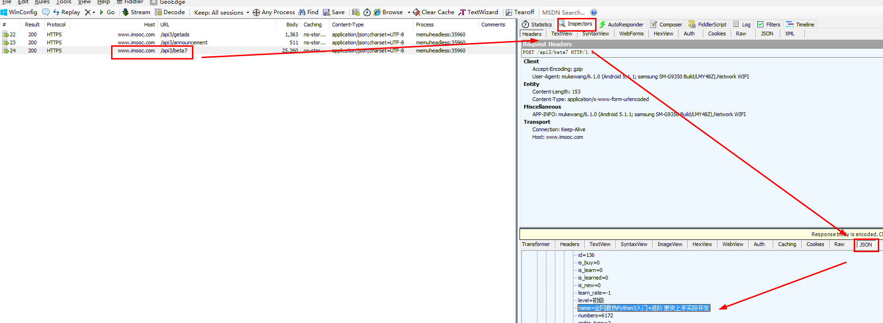Viewport: 883px width, 323px height.
Task: Sort sessions by the Body column header
Action: [288, 25]
